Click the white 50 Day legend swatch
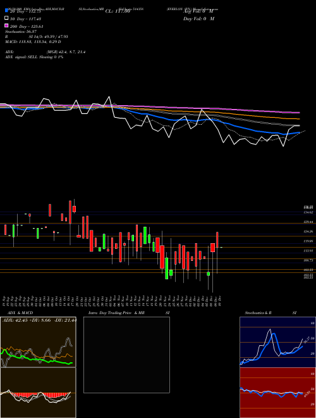 (6, 18)
